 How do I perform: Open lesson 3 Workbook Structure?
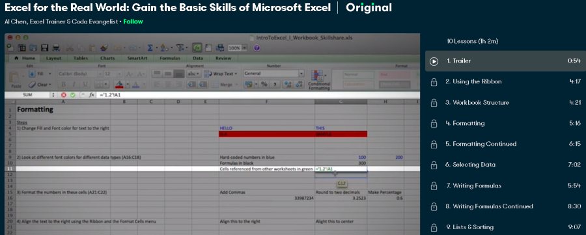coord(505,103)
